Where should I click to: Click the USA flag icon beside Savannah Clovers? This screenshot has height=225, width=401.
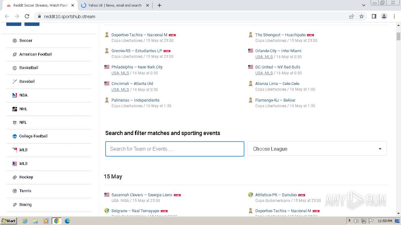[x=107, y=195]
